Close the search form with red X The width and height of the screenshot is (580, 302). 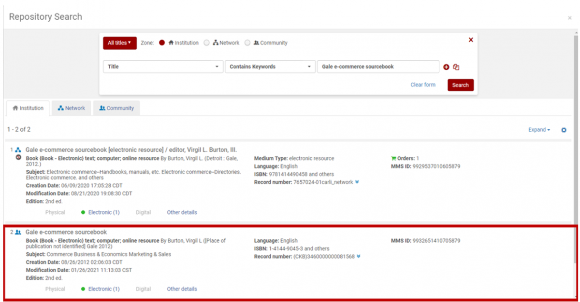point(471,40)
